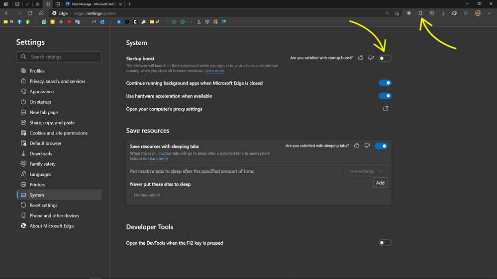Open computer's proxy settings external link icon
The height and width of the screenshot is (279, 497).
pyautogui.click(x=386, y=109)
